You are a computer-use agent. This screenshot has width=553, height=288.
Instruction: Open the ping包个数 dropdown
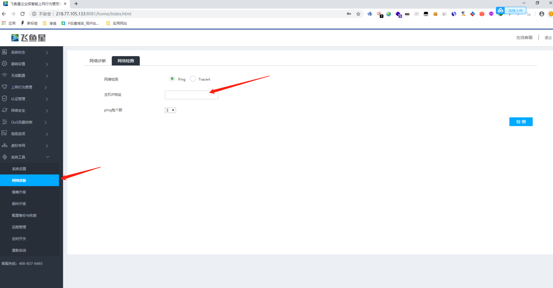pos(170,110)
